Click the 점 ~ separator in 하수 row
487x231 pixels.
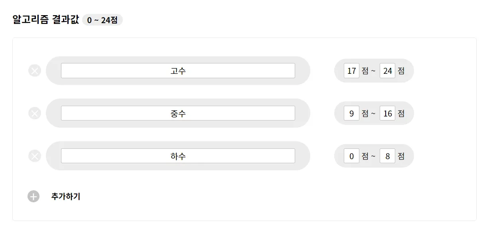(x=369, y=156)
